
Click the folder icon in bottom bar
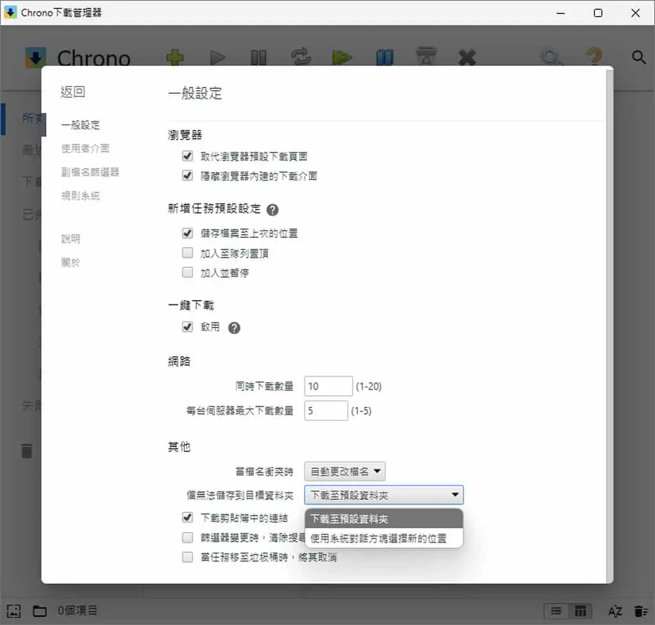40,611
